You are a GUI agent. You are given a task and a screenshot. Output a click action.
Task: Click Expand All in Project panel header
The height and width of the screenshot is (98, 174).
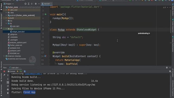29,4
